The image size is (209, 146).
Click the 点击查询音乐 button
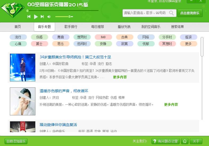[190, 13]
